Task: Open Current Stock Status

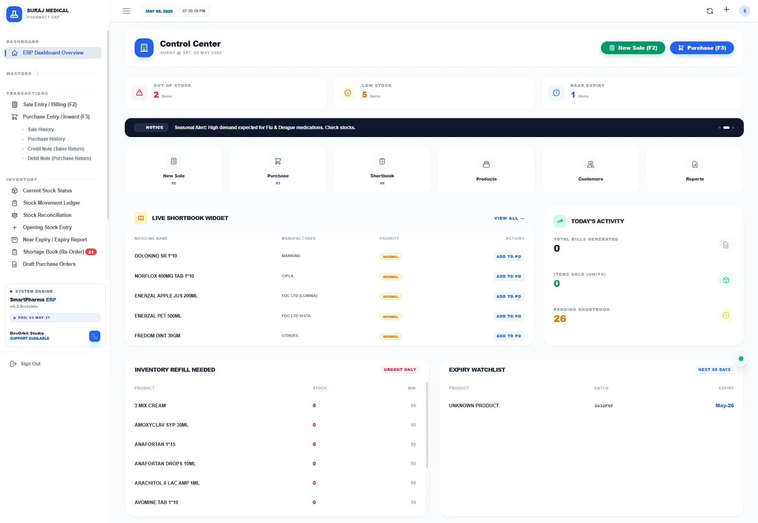Action: (x=47, y=191)
